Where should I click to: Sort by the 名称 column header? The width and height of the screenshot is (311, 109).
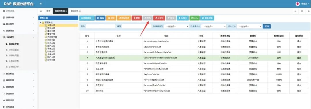118,36
